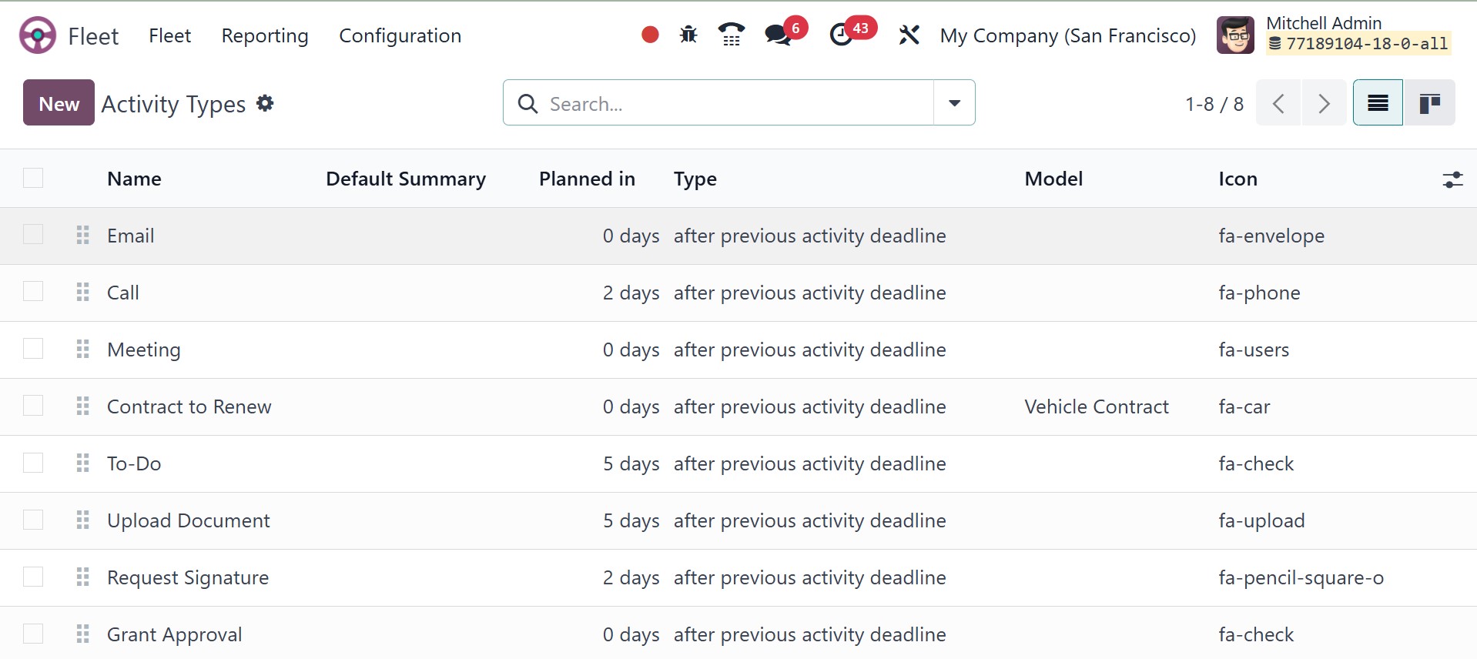1477x659 pixels.
Task: Open the Reporting menu
Action: pos(265,35)
